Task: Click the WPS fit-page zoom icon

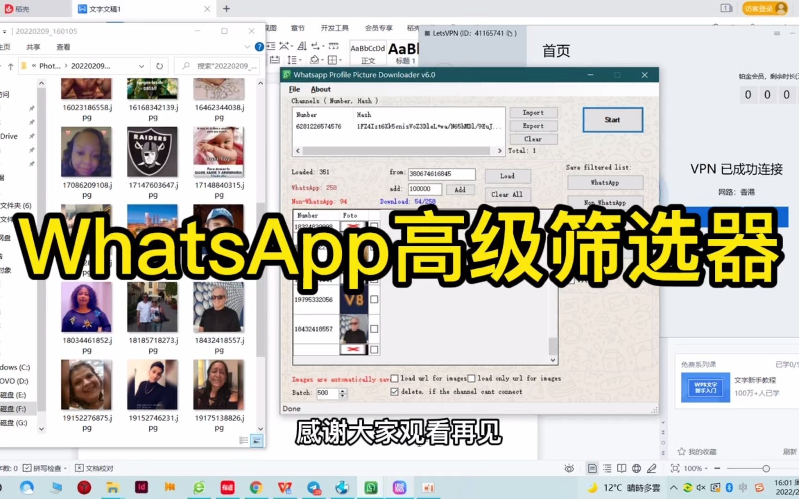Action: tap(675, 469)
